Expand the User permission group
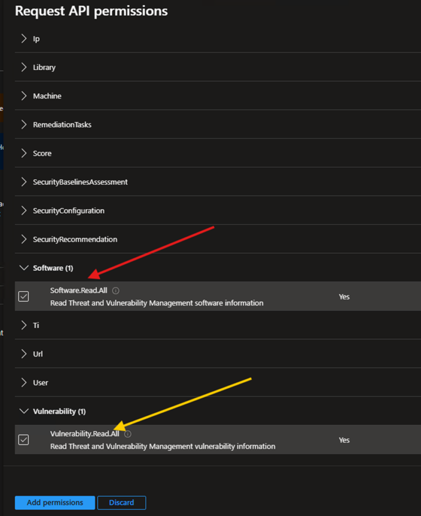Image resolution: width=421 pixels, height=516 pixels. pos(24,383)
